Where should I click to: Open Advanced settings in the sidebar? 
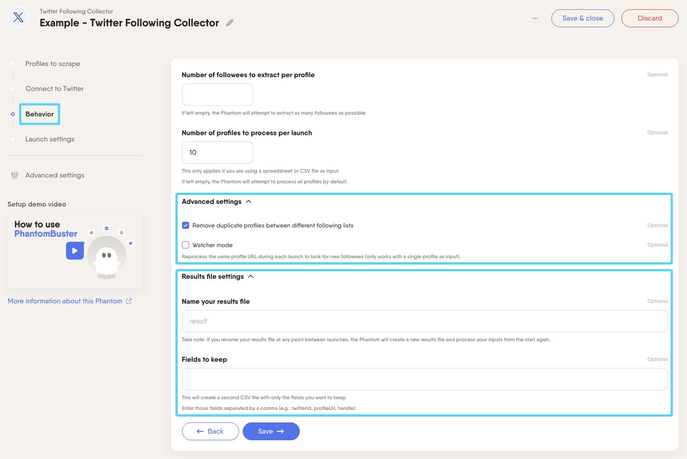(x=55, y=175)
